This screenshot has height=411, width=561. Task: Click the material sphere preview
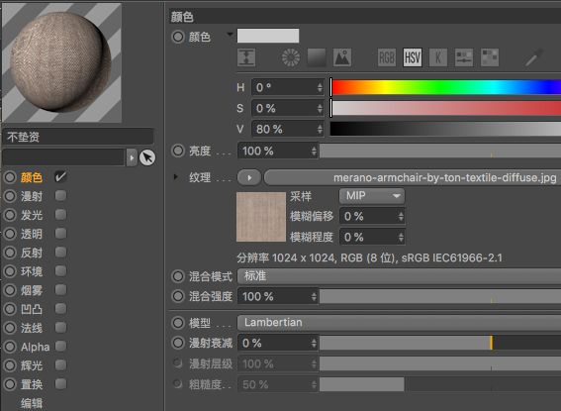point(61,62)
